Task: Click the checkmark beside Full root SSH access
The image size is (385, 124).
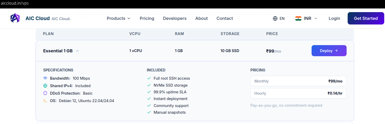Action: coord(149,78)
